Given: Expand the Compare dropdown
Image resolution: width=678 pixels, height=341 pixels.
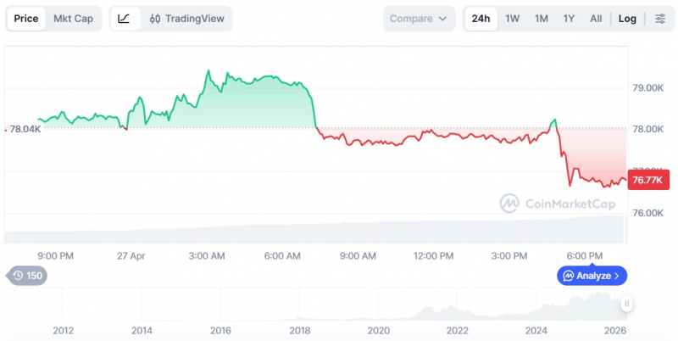Looking at the screenshot, I should pos(419,19).
